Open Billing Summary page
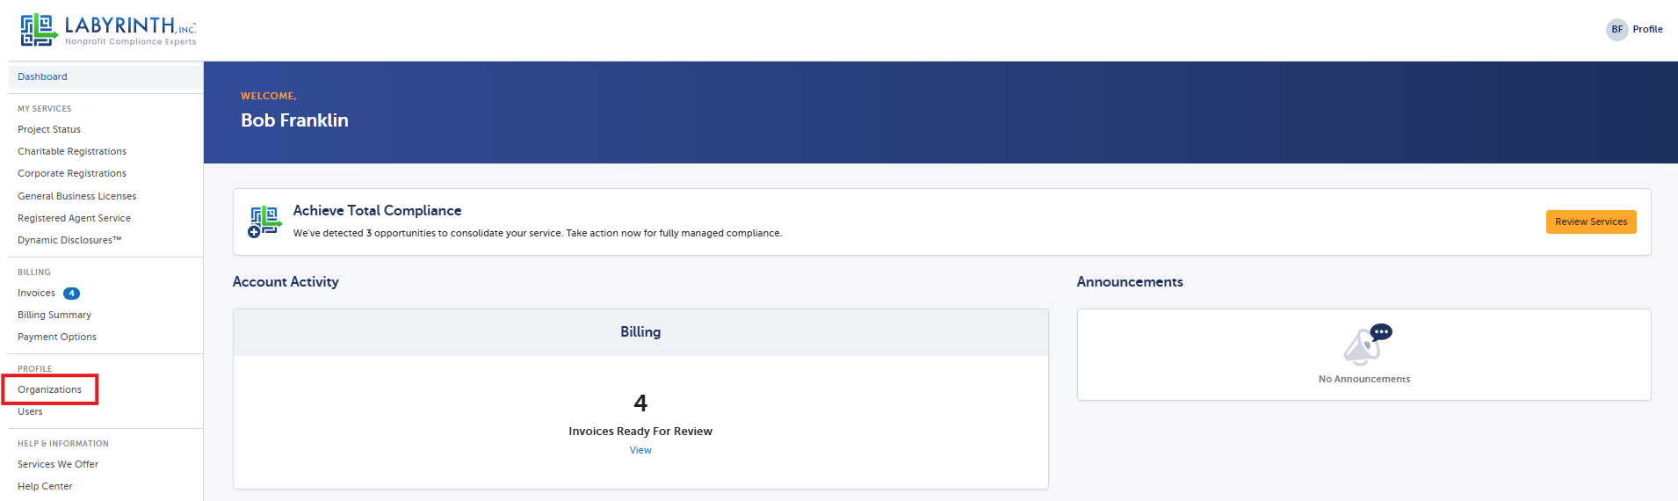The image size is (1678, 501). pyautogui.click(x=54, y=315)
